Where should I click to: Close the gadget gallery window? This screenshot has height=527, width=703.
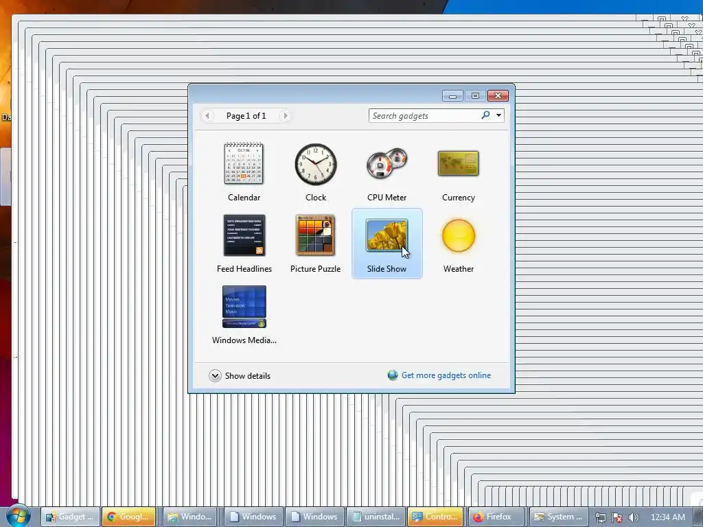[498, 96]
